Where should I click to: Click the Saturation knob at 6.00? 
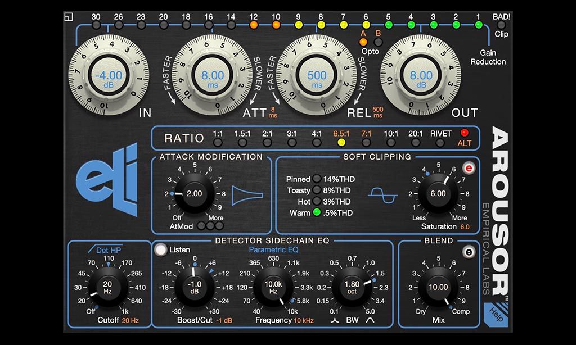[x=438, y=194]
